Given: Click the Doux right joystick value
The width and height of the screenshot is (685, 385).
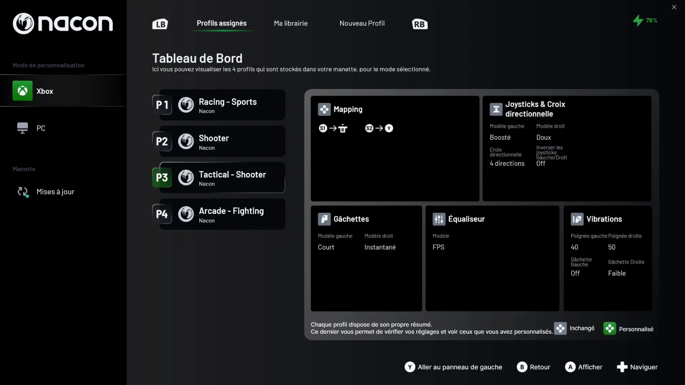Looking at the screenshot, I should tap(543, 138).
